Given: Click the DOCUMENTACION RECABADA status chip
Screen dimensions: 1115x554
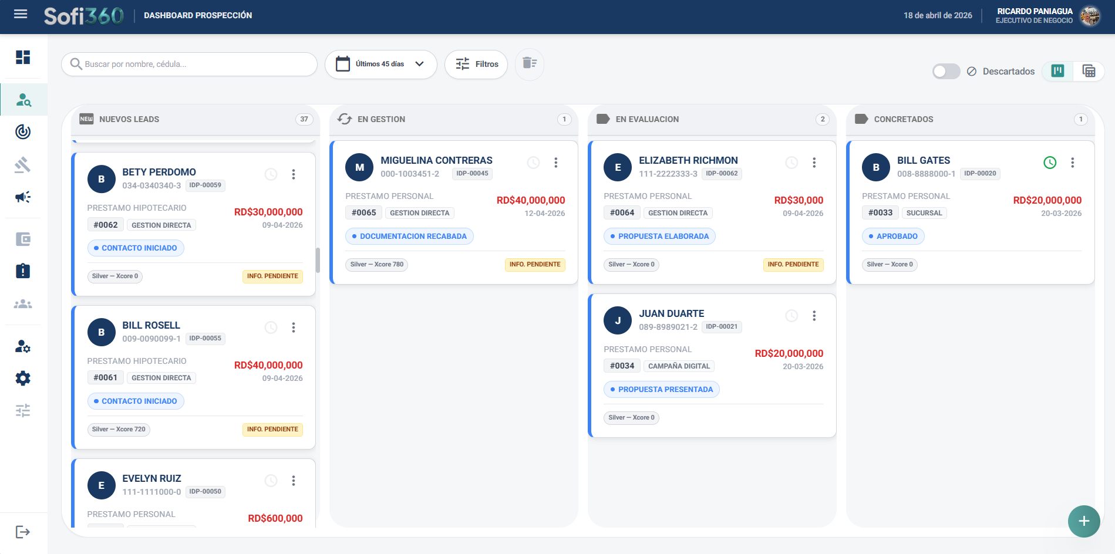Looking at the screenshot, I should (x=409, y=237).
